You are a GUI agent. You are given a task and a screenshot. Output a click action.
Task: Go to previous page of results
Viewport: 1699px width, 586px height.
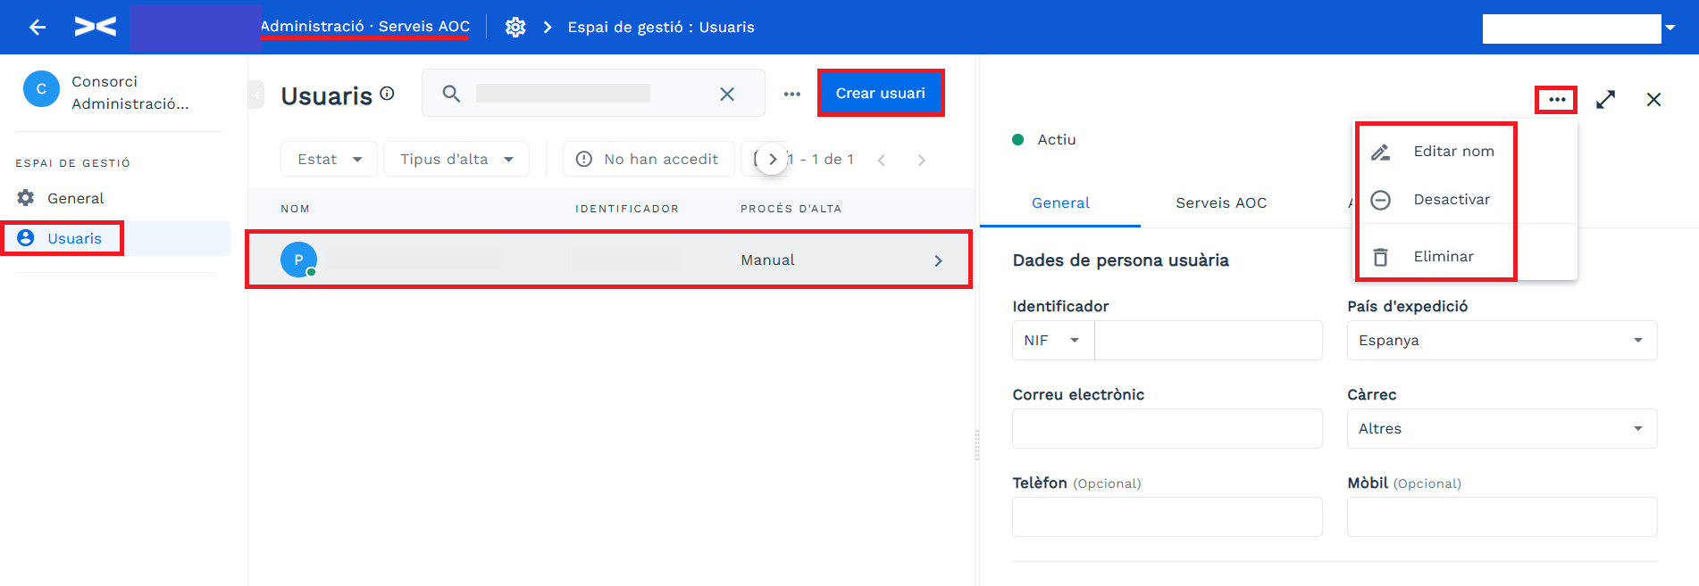point(882,160)
